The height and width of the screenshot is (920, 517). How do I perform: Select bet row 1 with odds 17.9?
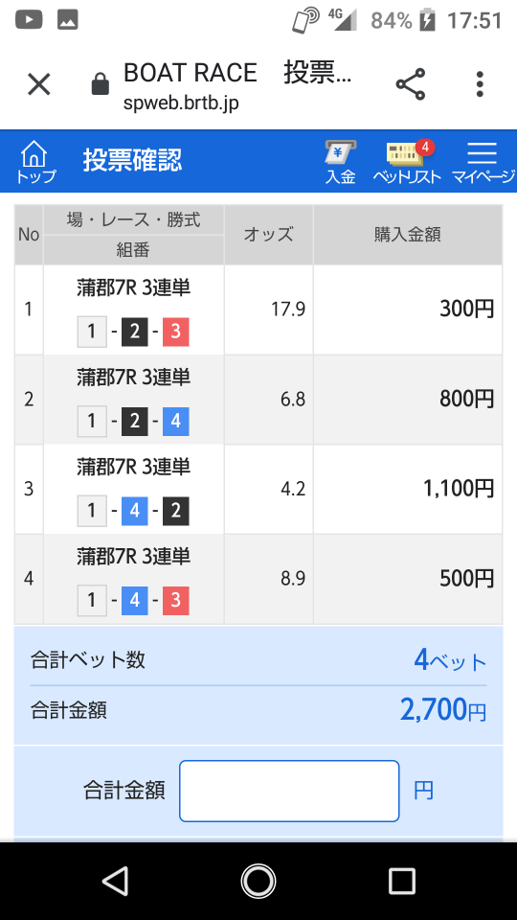258,310
